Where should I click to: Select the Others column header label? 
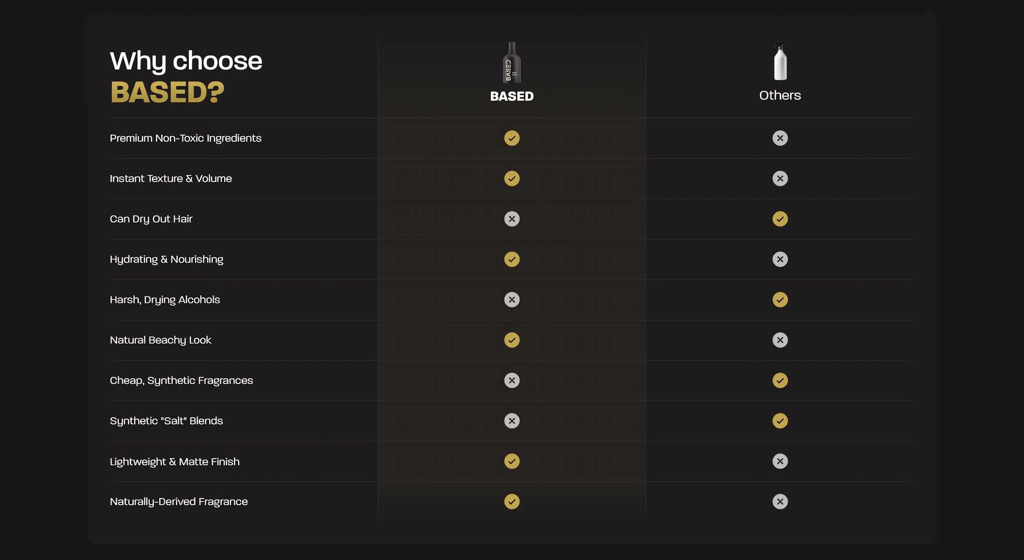coord(780,95)
